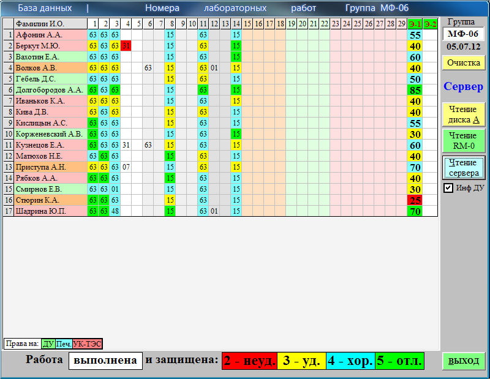The width and height of the screenshot is (490, 379).
Task: Click the red УК-ТЭС rights label
Action: click(x=87, y=344)
